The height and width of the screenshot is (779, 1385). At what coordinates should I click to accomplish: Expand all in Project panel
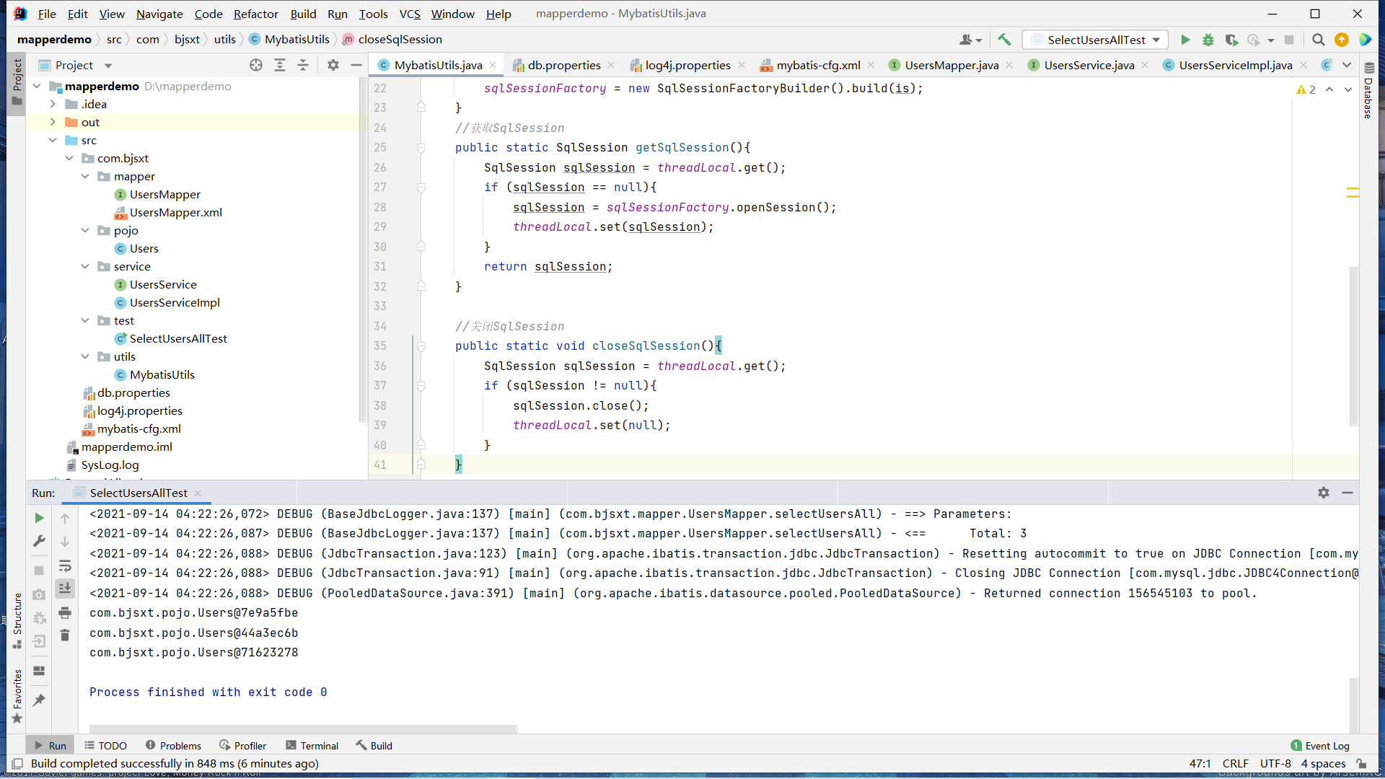[x=280, y=65]
